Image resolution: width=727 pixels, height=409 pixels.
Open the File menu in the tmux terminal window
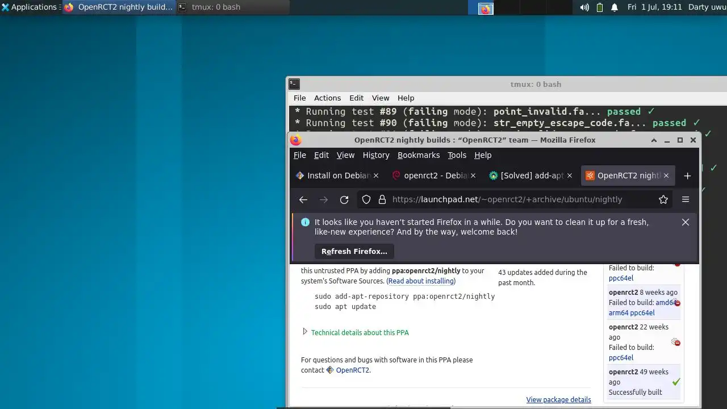(x=299, y=98)
